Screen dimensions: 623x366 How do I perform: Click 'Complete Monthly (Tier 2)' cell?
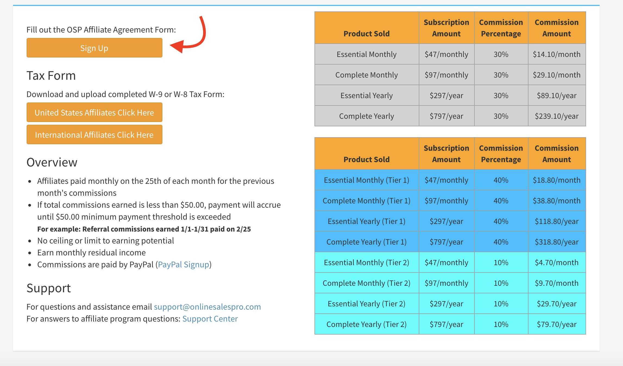click(367, 283)
